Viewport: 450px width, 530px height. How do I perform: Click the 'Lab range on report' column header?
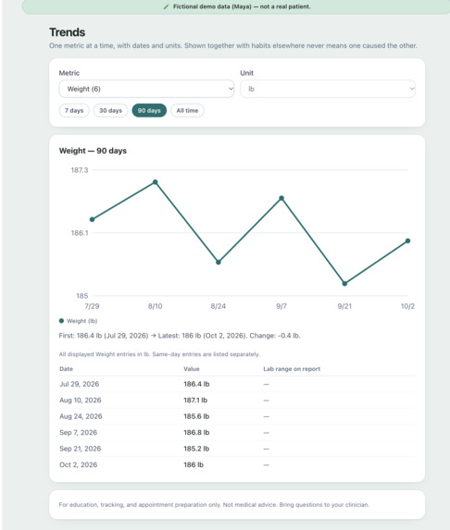tap(292, 369)
